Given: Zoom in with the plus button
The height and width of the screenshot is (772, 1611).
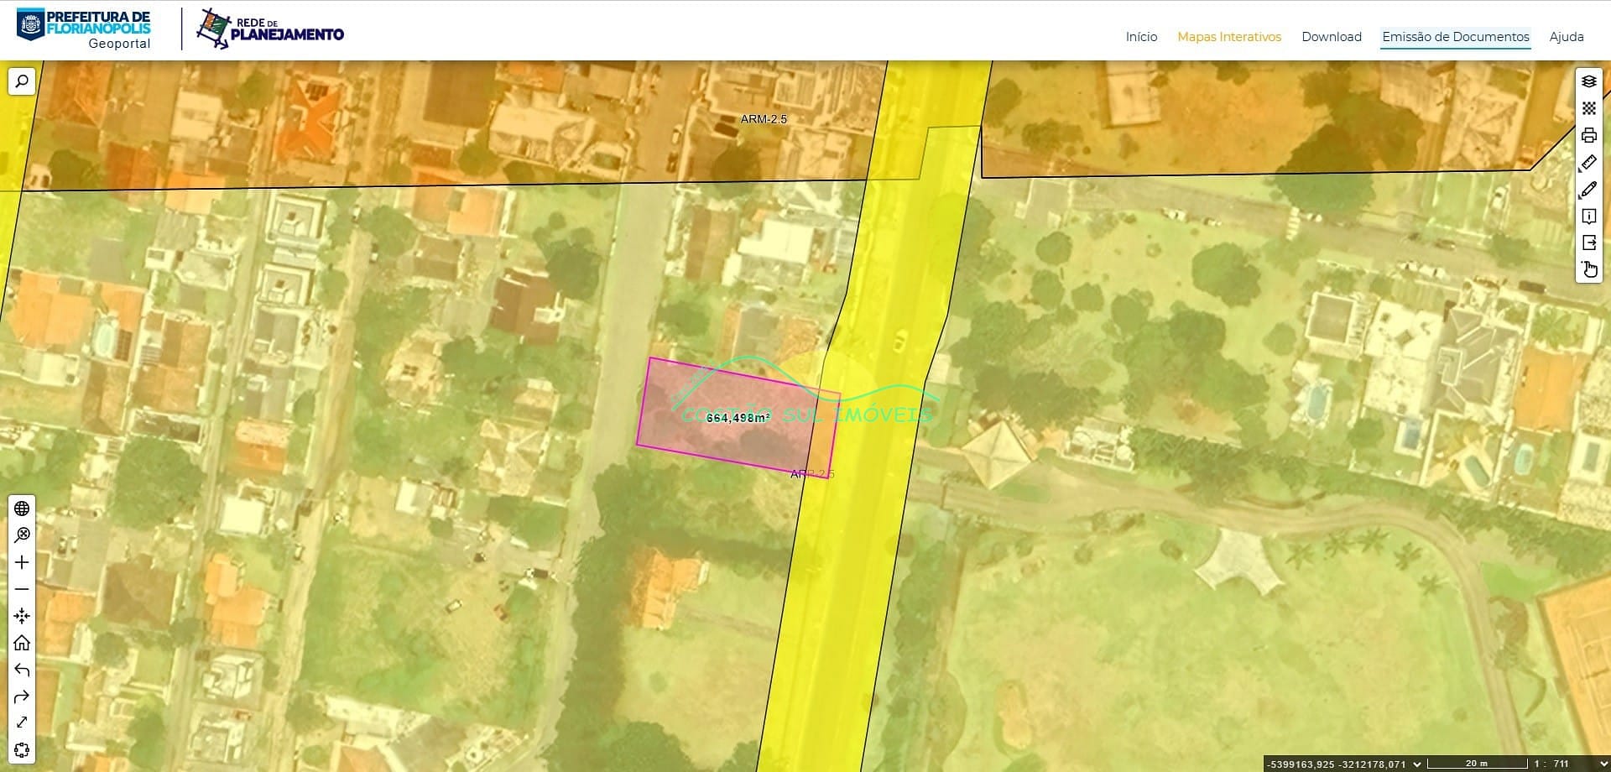Looking at the screenshot, I should coord(22,562).
